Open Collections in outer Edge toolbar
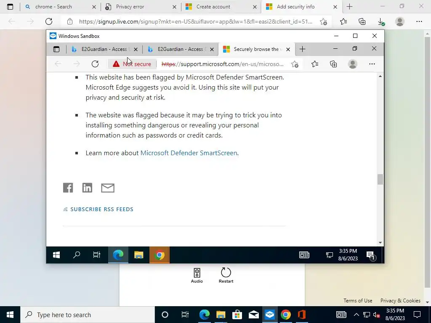 click(362, 21)
